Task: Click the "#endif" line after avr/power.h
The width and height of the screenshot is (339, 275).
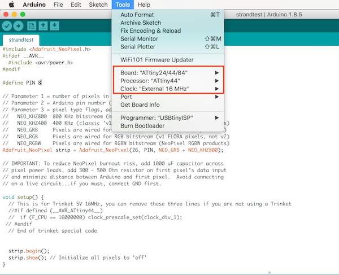Action: [11, 69]
